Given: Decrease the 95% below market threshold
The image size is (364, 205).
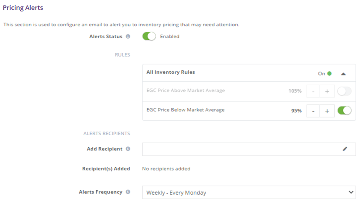Looking at the screenshot, I should pos(313,111).
